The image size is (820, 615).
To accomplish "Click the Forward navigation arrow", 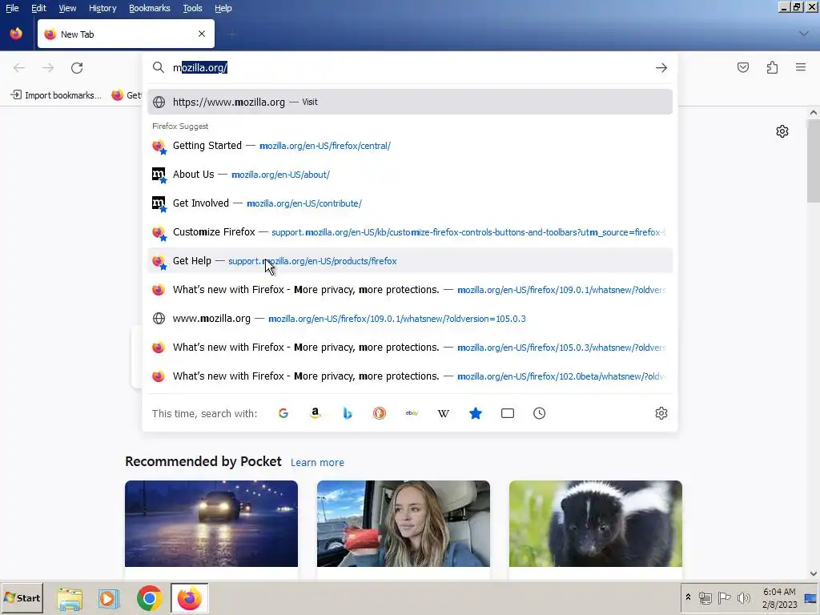I will tap(48, 67).
